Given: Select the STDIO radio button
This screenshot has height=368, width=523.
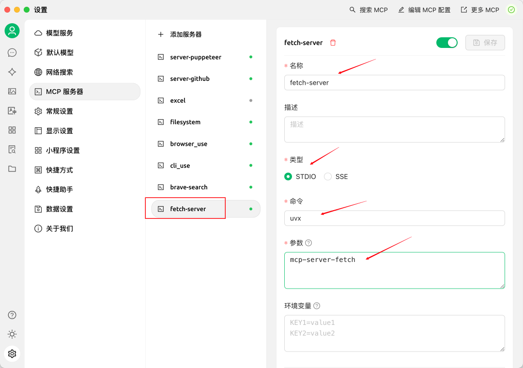Looking at the screenshot, I should (x=288, y=176).
